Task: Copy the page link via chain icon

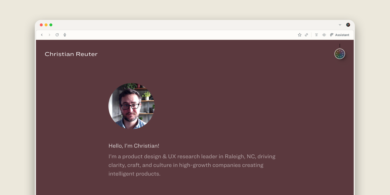Action: click(x=306, y=35)
